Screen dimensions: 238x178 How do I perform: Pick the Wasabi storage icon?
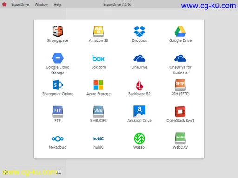pyautogui.click(x=139, y=138)
